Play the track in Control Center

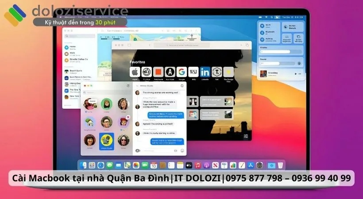pyautogui.click(x=295, y=74)
